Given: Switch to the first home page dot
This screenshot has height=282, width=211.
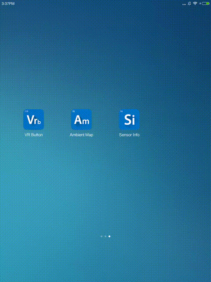Looking at the screenshot, I should (x=102, y=236).
